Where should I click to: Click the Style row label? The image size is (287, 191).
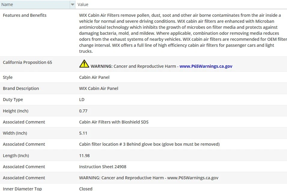coord(8,77)
